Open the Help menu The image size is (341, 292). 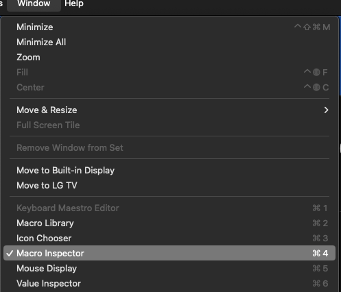(74, 3)
